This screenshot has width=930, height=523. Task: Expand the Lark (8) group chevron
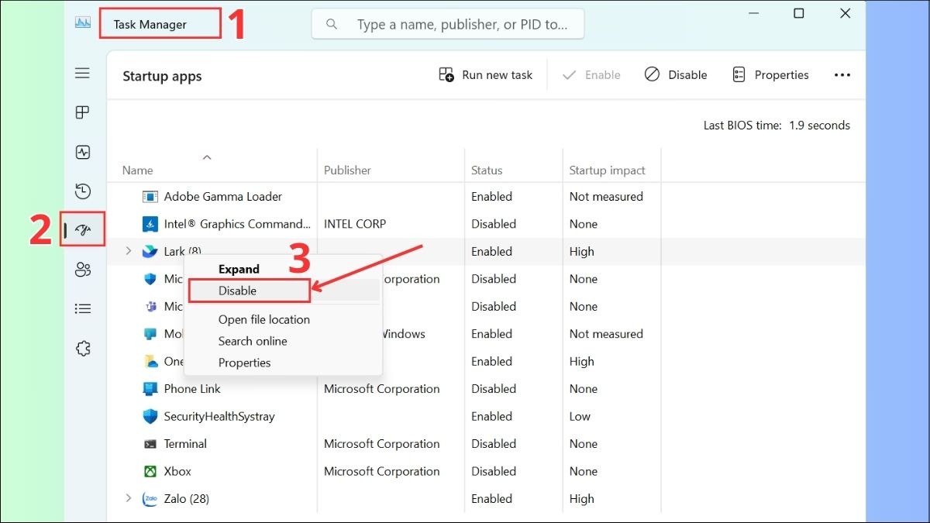pos(129,251)
